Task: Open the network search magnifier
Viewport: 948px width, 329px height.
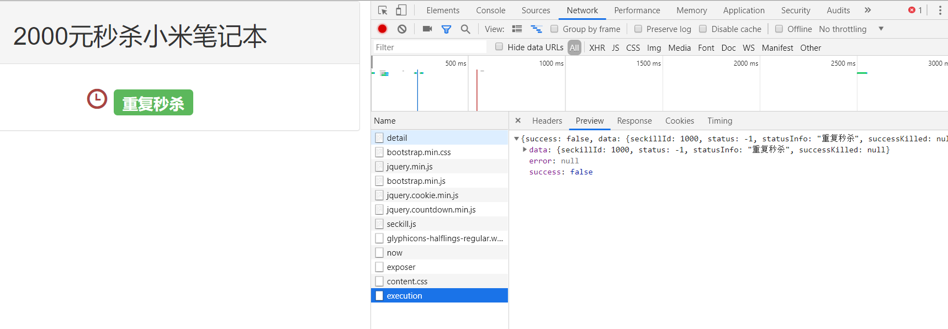Action: pyautogui.click(x=465, y=29)
